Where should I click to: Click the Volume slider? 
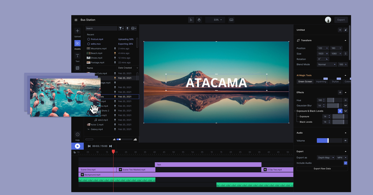pyautogui.click(x=329, y=141)
